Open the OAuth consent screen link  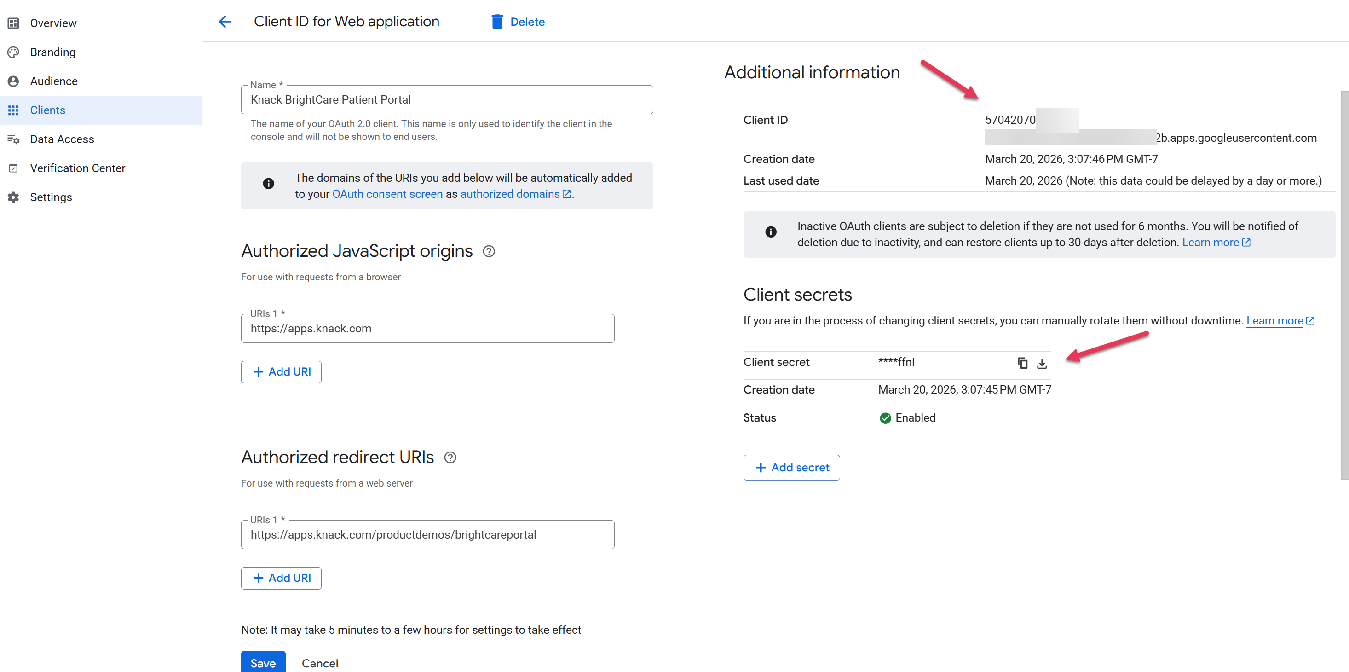(x=387, y=194)
